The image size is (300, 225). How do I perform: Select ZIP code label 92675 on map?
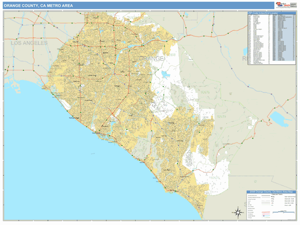[214, 177]
